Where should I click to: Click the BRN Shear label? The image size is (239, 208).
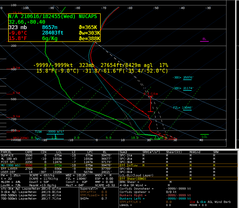129,182
